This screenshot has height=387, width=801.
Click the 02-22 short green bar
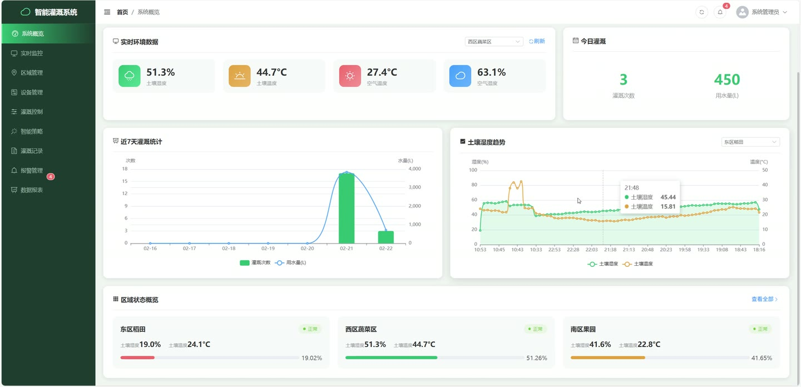(386, 237)
